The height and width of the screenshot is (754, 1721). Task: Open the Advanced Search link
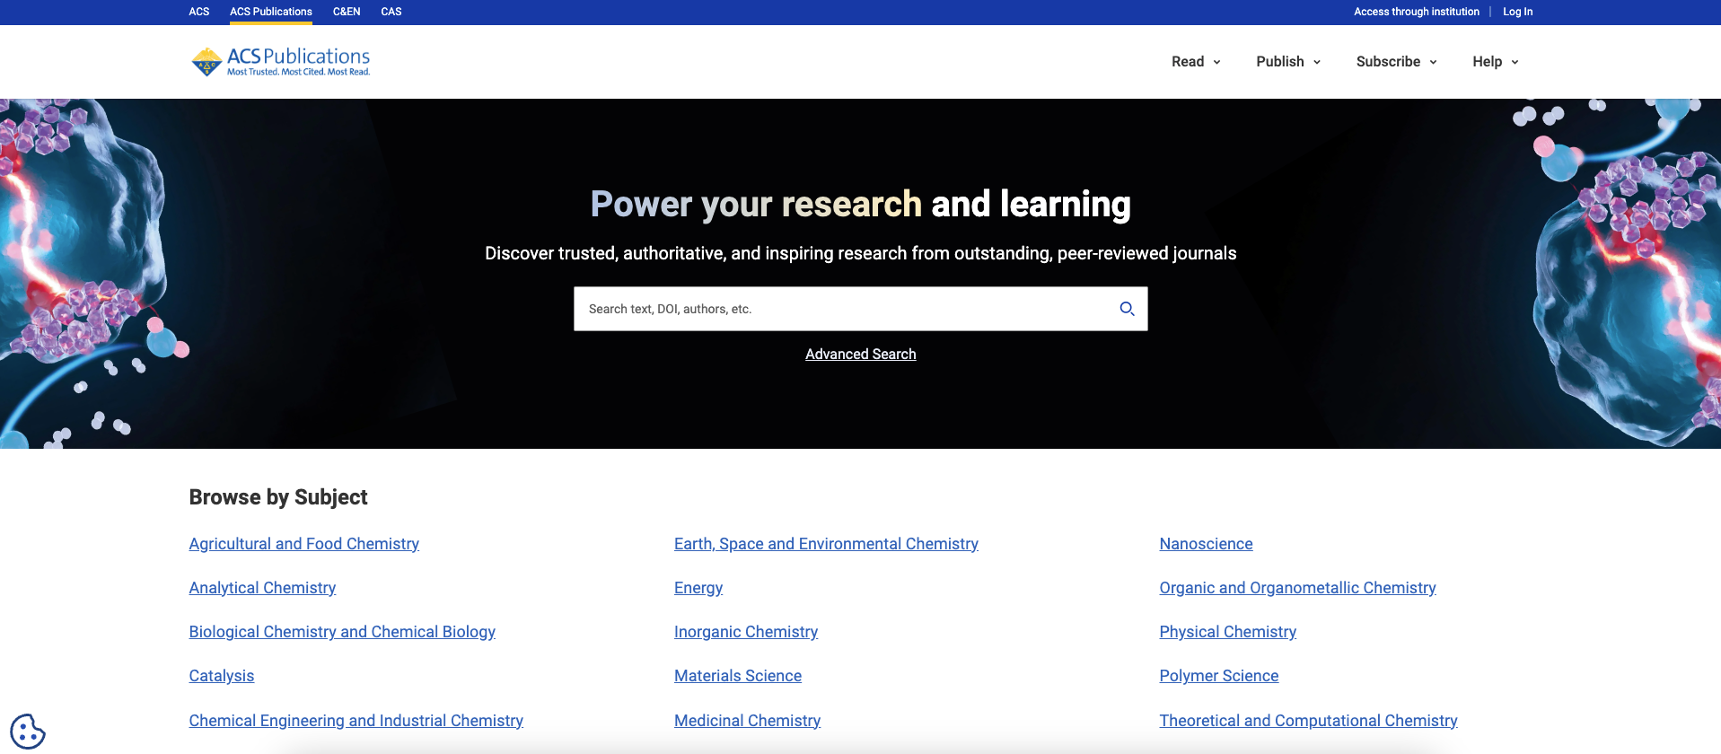click(860, 355)
